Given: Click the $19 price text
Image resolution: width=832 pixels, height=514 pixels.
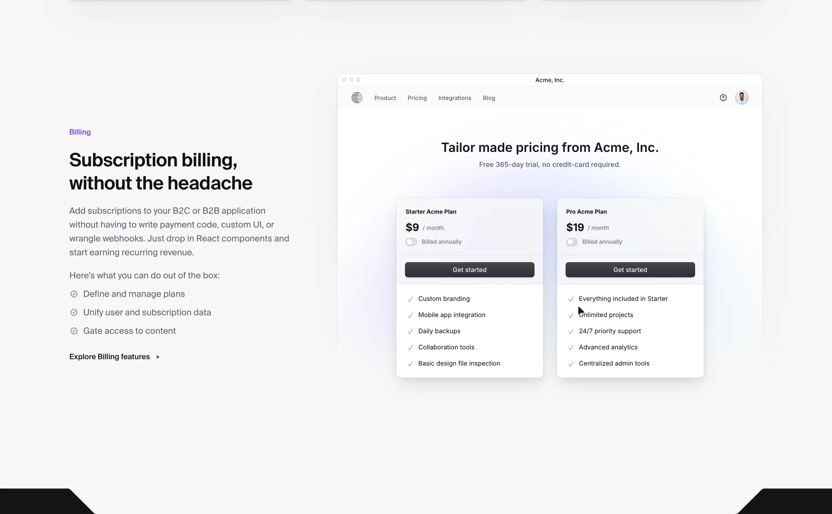Looking at the screenshot, I should click(575, 228).
